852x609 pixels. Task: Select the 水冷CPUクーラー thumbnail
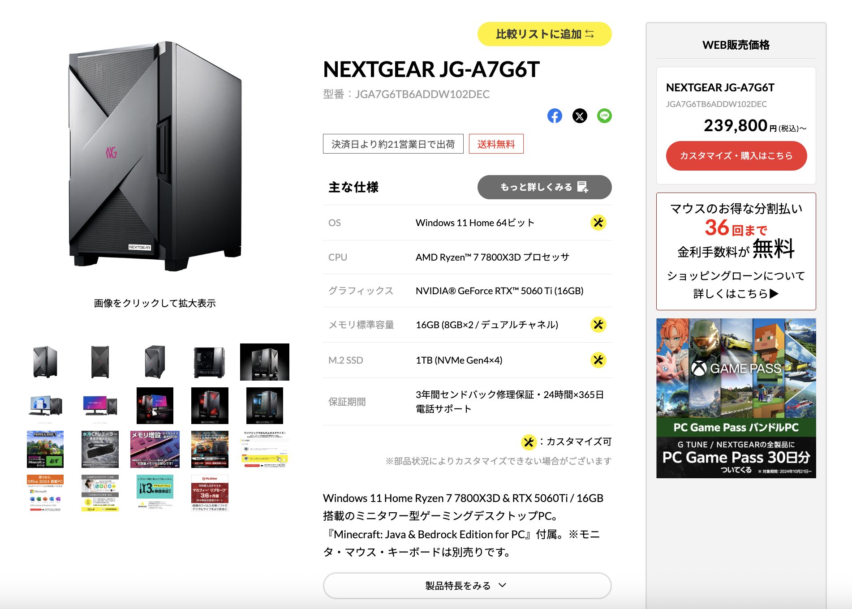(100, 449)
